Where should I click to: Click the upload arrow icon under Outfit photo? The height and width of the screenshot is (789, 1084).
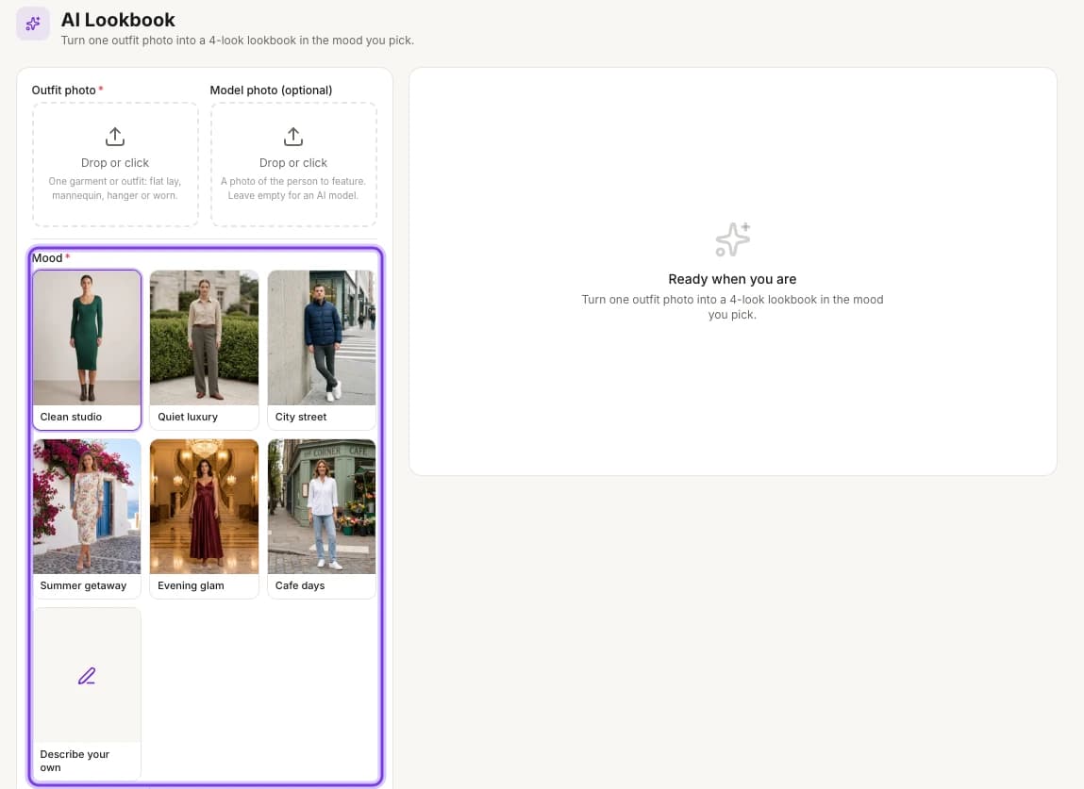point(115,137)
